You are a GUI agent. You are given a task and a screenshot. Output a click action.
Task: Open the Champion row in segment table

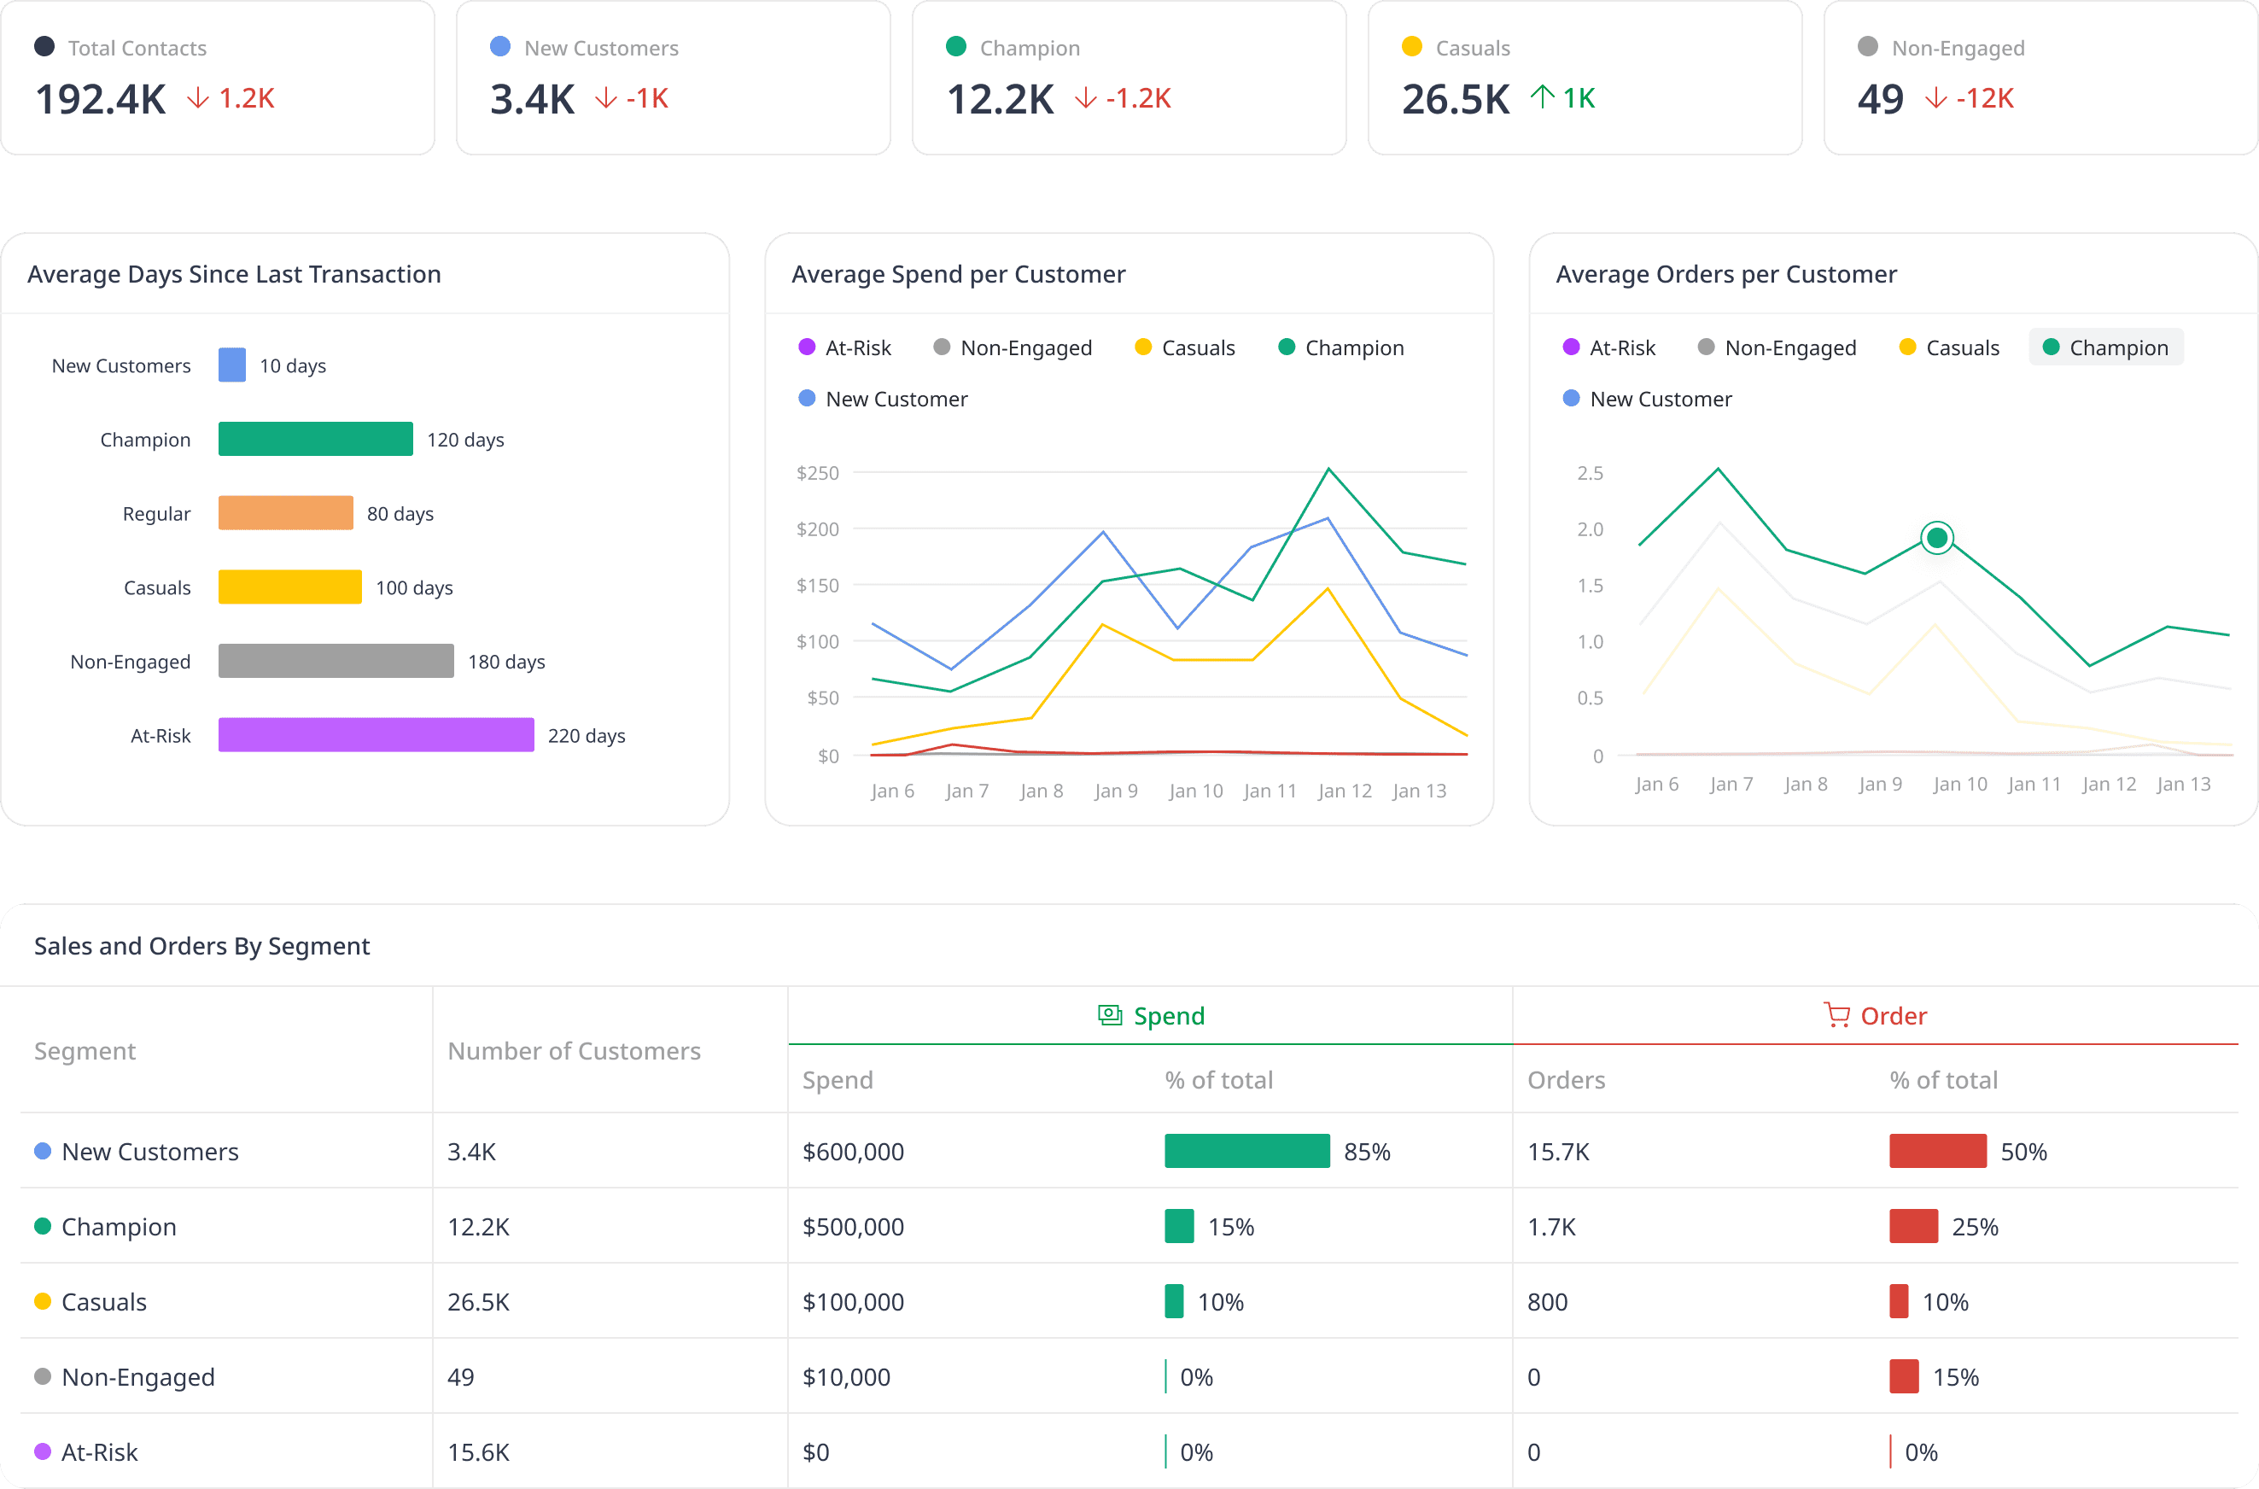coord(119,1226)
